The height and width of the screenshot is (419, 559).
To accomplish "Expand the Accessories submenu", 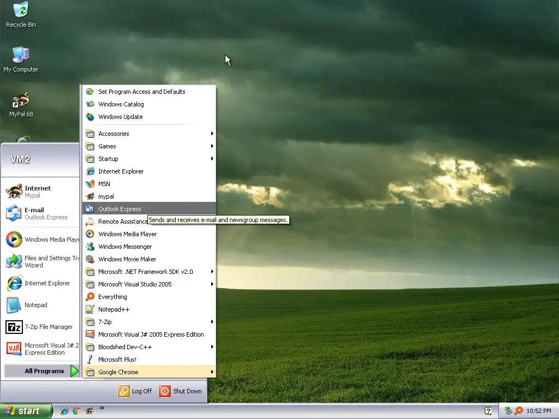I will click(x=149, y=134).
